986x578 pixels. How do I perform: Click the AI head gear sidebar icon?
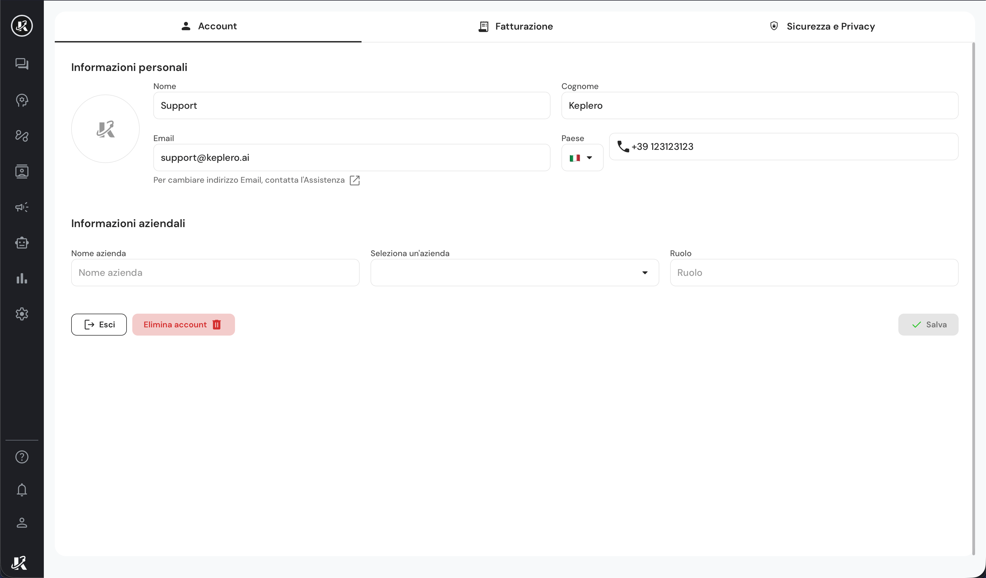(x=22, y=101)
